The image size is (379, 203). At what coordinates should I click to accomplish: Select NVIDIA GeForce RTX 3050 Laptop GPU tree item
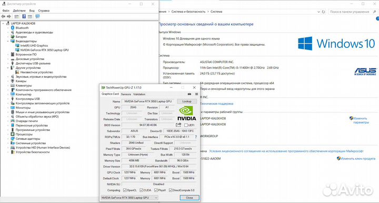tap(44, 50)
